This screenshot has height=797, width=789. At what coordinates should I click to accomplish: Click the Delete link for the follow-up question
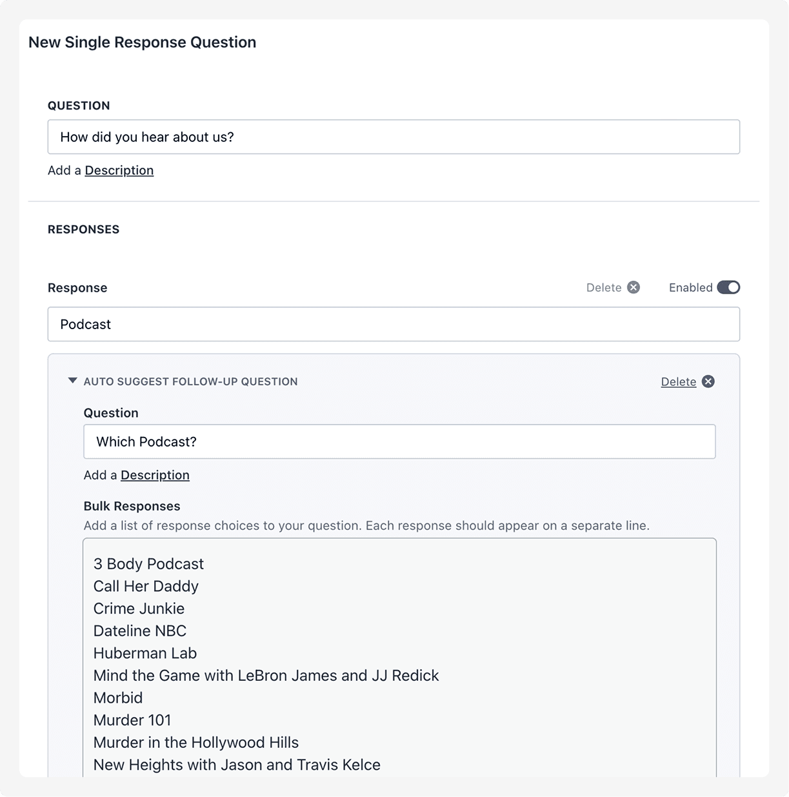[679, 381]
